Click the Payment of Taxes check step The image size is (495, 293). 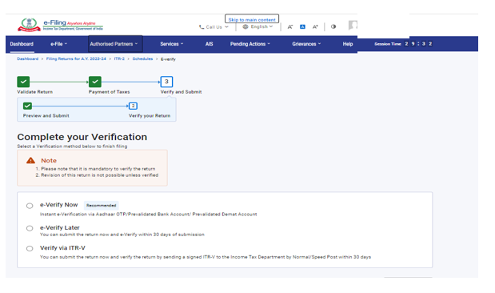95,82
